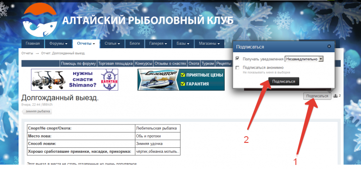Select the Зимняя удочка table cell

click(157, 144)
